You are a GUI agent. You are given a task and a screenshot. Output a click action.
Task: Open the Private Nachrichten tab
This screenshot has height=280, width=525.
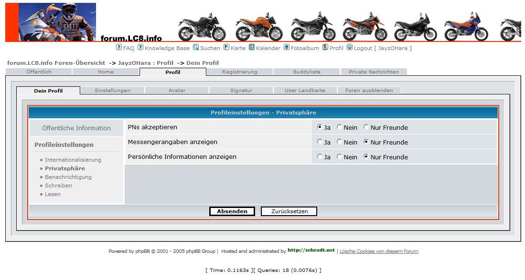[373, 72]
